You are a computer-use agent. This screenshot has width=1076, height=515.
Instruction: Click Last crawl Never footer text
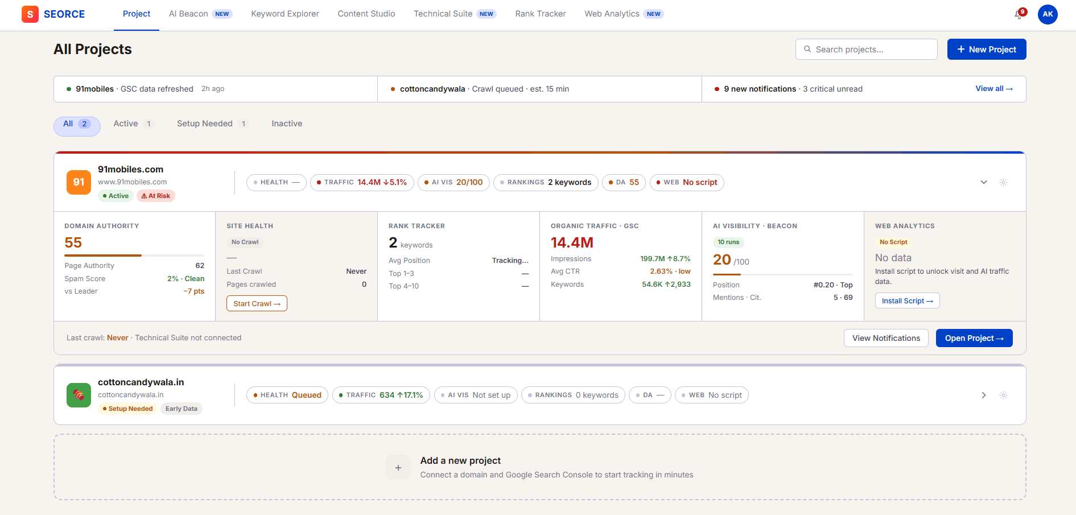pos(97,338)
